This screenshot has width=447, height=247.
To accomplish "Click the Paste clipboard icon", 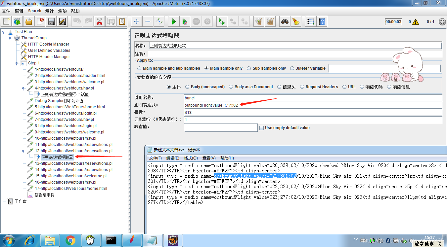I will 122,22.
